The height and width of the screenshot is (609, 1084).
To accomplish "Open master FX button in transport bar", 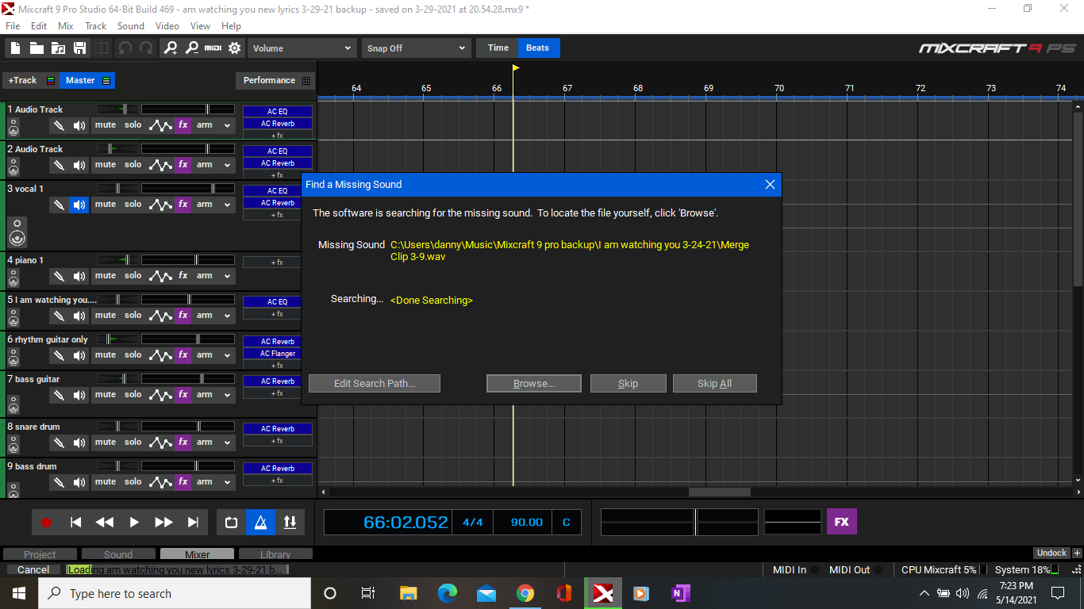I will click(x=842, y=522).
